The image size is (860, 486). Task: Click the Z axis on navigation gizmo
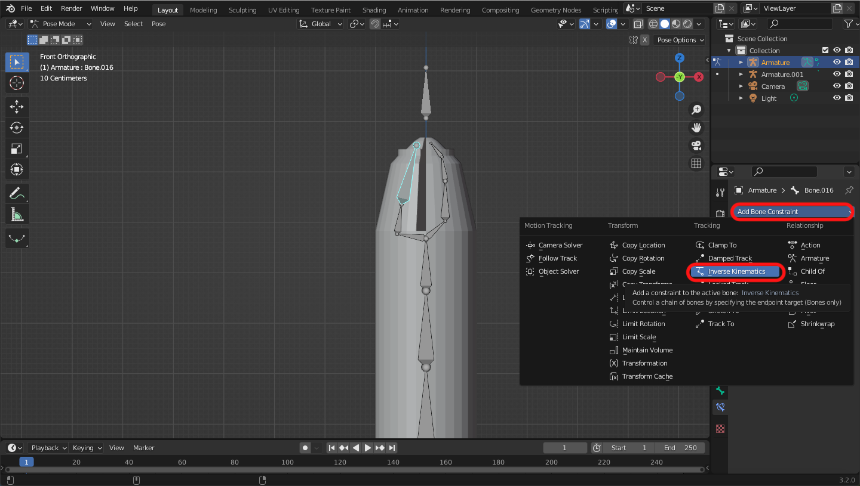680,58
